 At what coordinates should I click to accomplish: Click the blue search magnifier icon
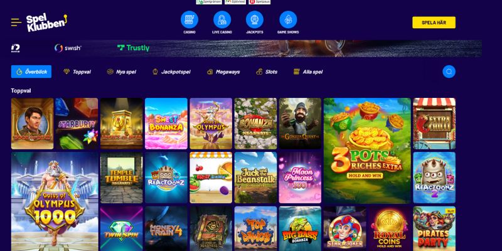pos(449,72)
